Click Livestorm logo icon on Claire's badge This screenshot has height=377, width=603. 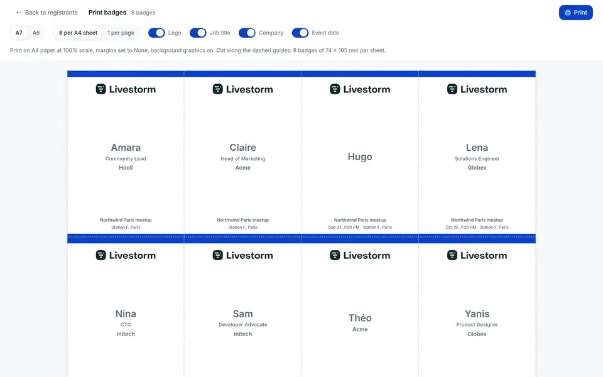218,89
